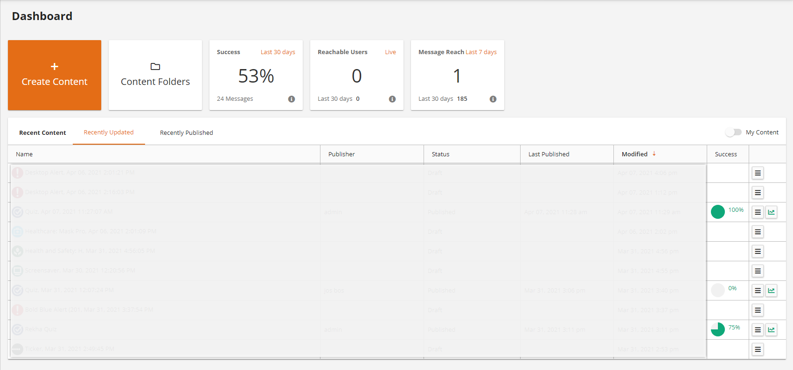
Task: Open Bold Blue Alert content
Action: (89, 310)
